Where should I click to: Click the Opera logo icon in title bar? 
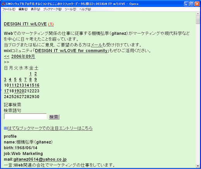pyautogui.click(x=3, y=4)
